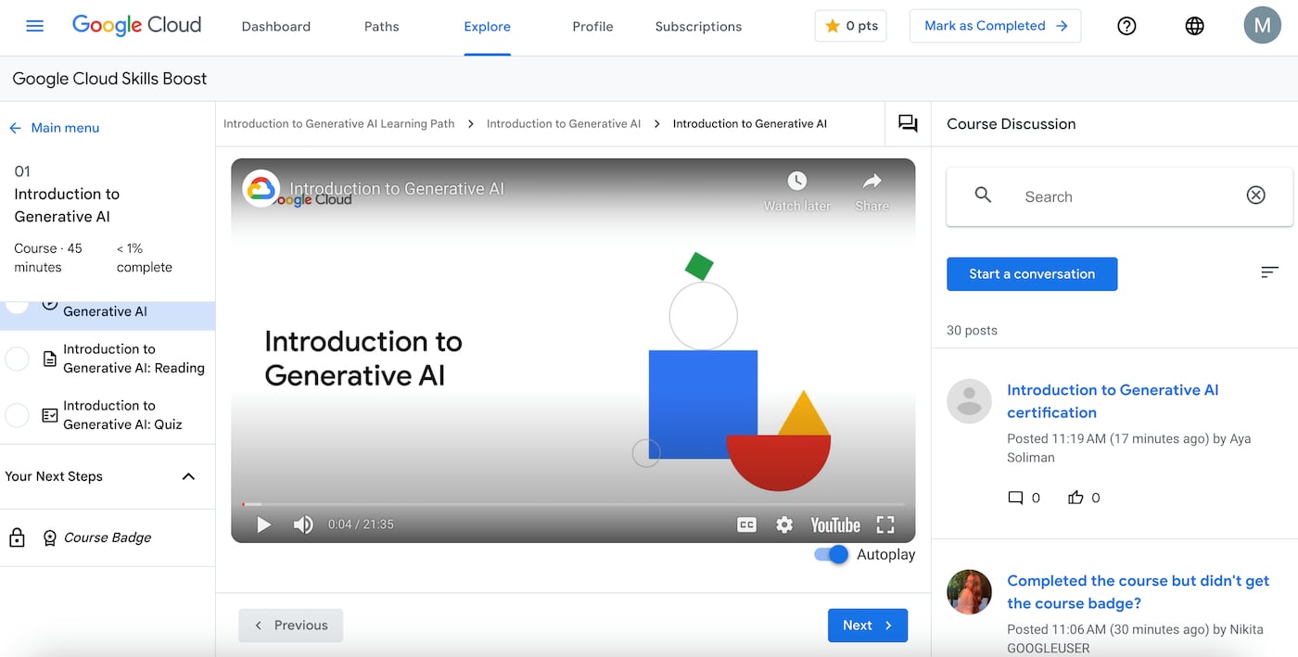Screen dimensions: 1298x657
Task: Check the Introduction to Generative AI: Quiz circle
Action: [17, 415]
